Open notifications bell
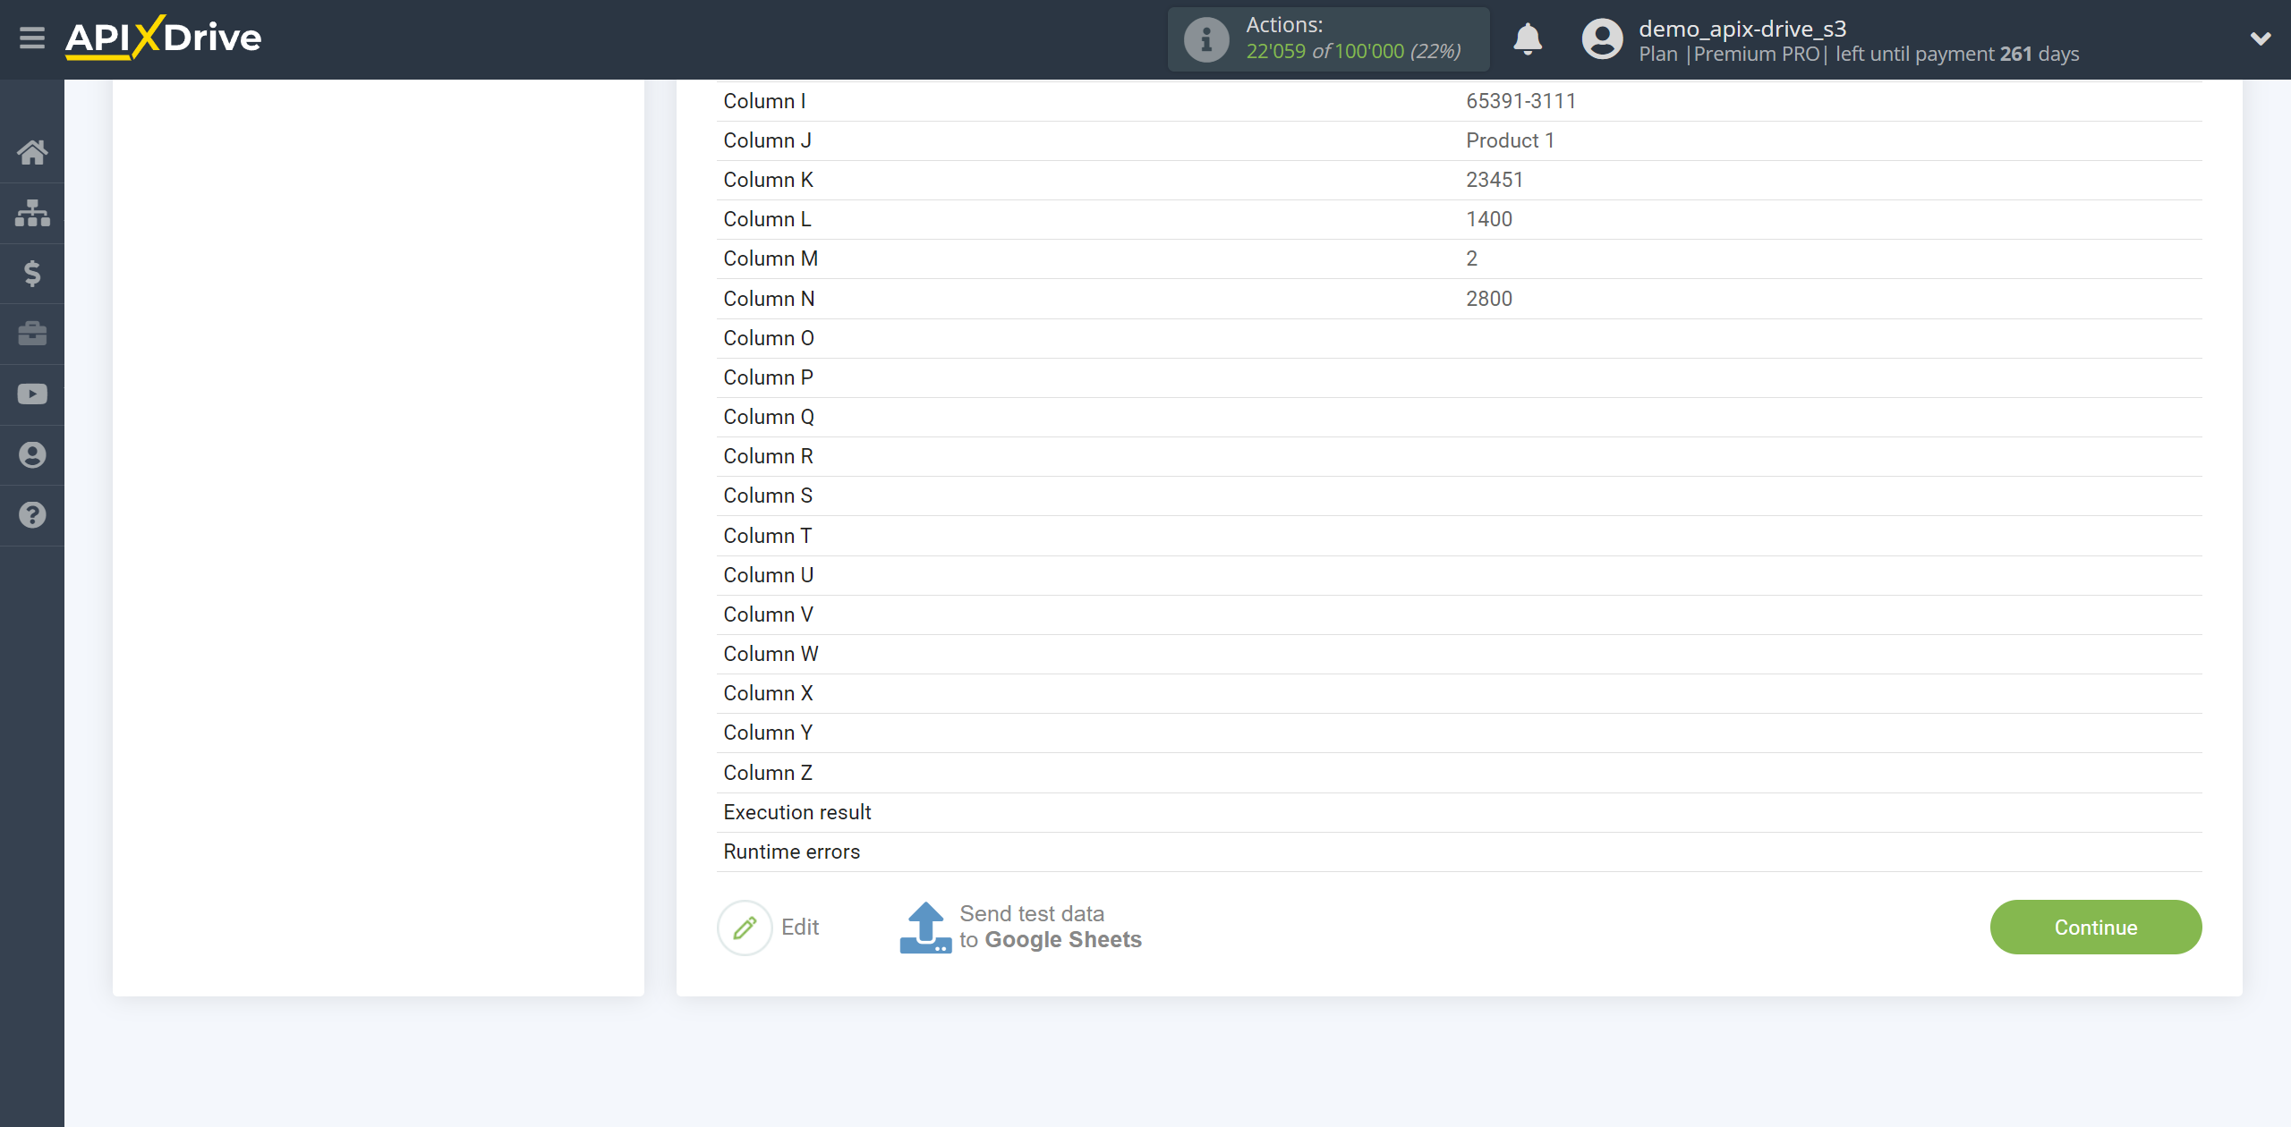2291x1127 pixels. pyautogui.click(x=1528, y=39)
